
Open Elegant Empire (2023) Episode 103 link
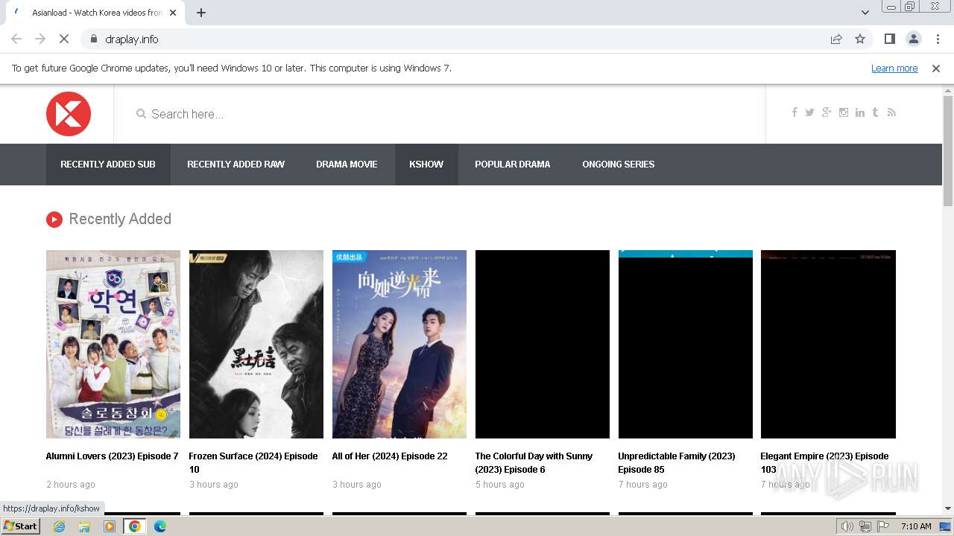824,463
